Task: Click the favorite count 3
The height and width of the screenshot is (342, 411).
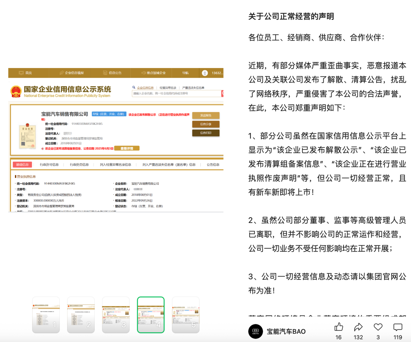Action: click(378, 337)
